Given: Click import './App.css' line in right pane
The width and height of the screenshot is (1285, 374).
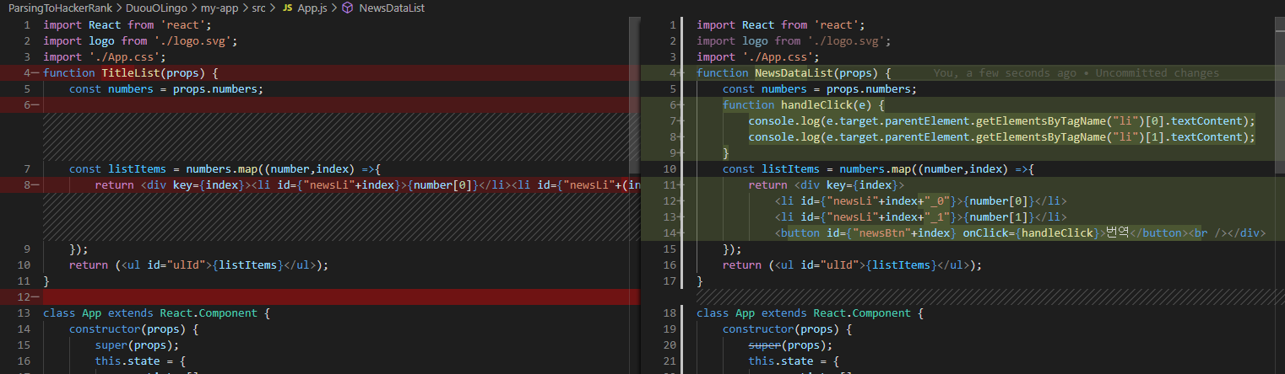Looking at the screenshot, I should (758, 57).
